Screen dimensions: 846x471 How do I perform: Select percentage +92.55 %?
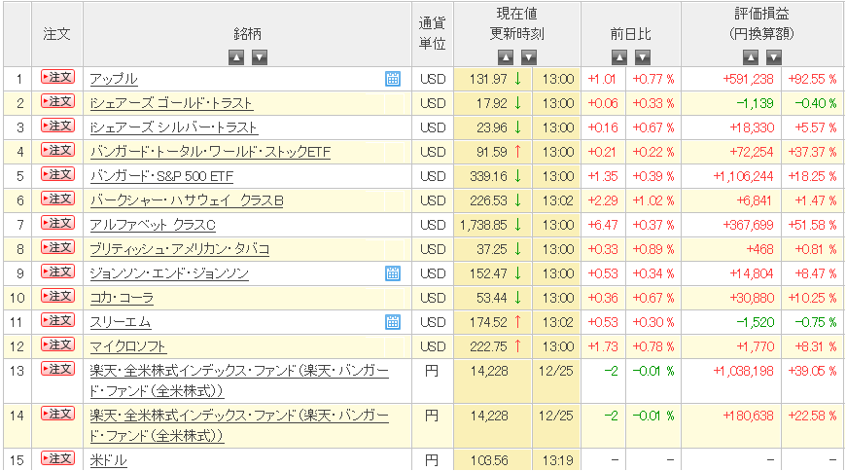coord(812,79)
